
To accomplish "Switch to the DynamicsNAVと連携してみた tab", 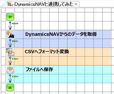I will [x=44, y=4].
